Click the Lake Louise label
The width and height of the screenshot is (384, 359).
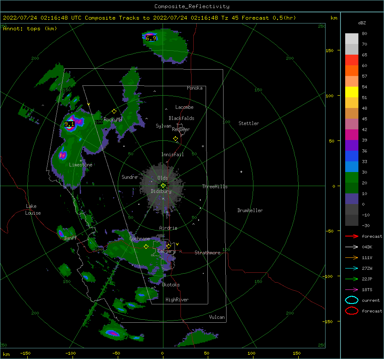tap(33, 210)
